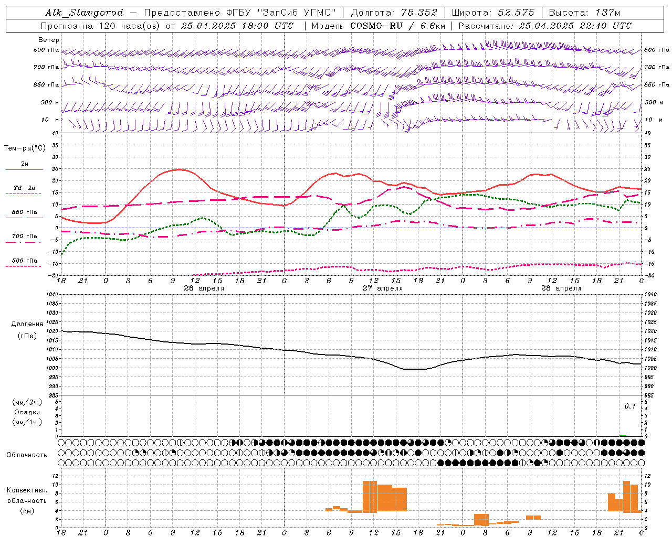Click the Облачность cloud-cover label
Screen dimensions: 672x537
point(27,455)
